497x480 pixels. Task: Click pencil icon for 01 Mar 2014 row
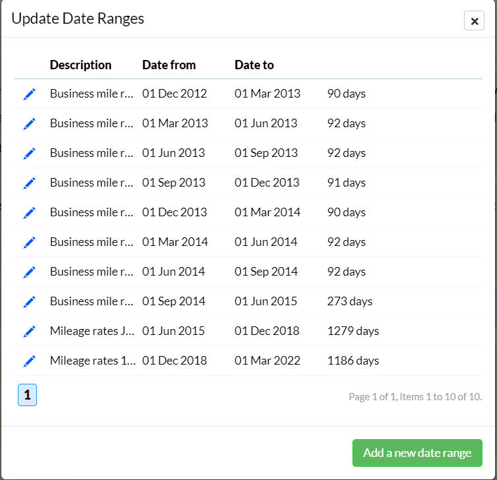click(x=29, y=242)
